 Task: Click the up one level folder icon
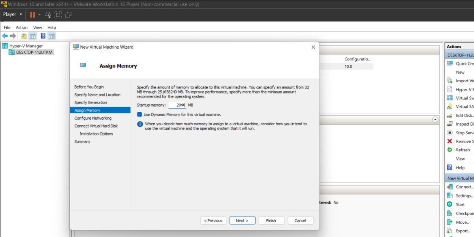coord(24,36)
